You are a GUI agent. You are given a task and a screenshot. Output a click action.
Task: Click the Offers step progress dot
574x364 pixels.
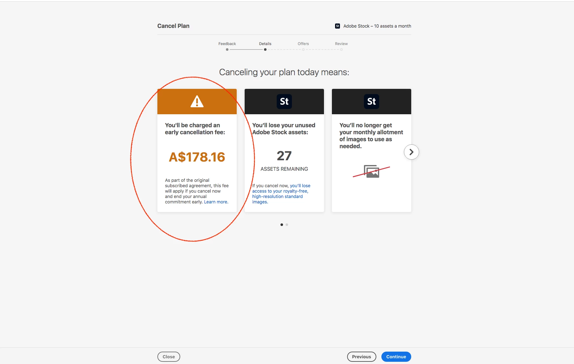point(303,50)
